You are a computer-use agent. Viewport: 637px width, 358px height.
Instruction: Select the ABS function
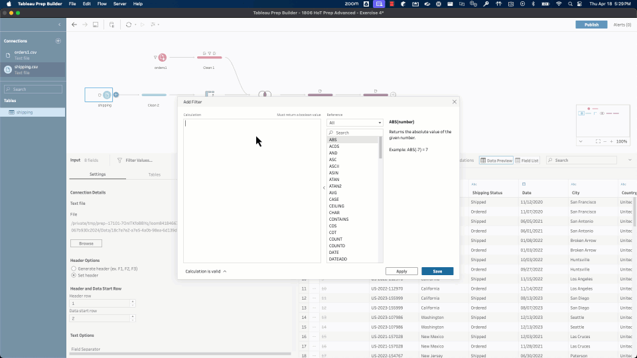pyautogui.click(x=352, y=140)
